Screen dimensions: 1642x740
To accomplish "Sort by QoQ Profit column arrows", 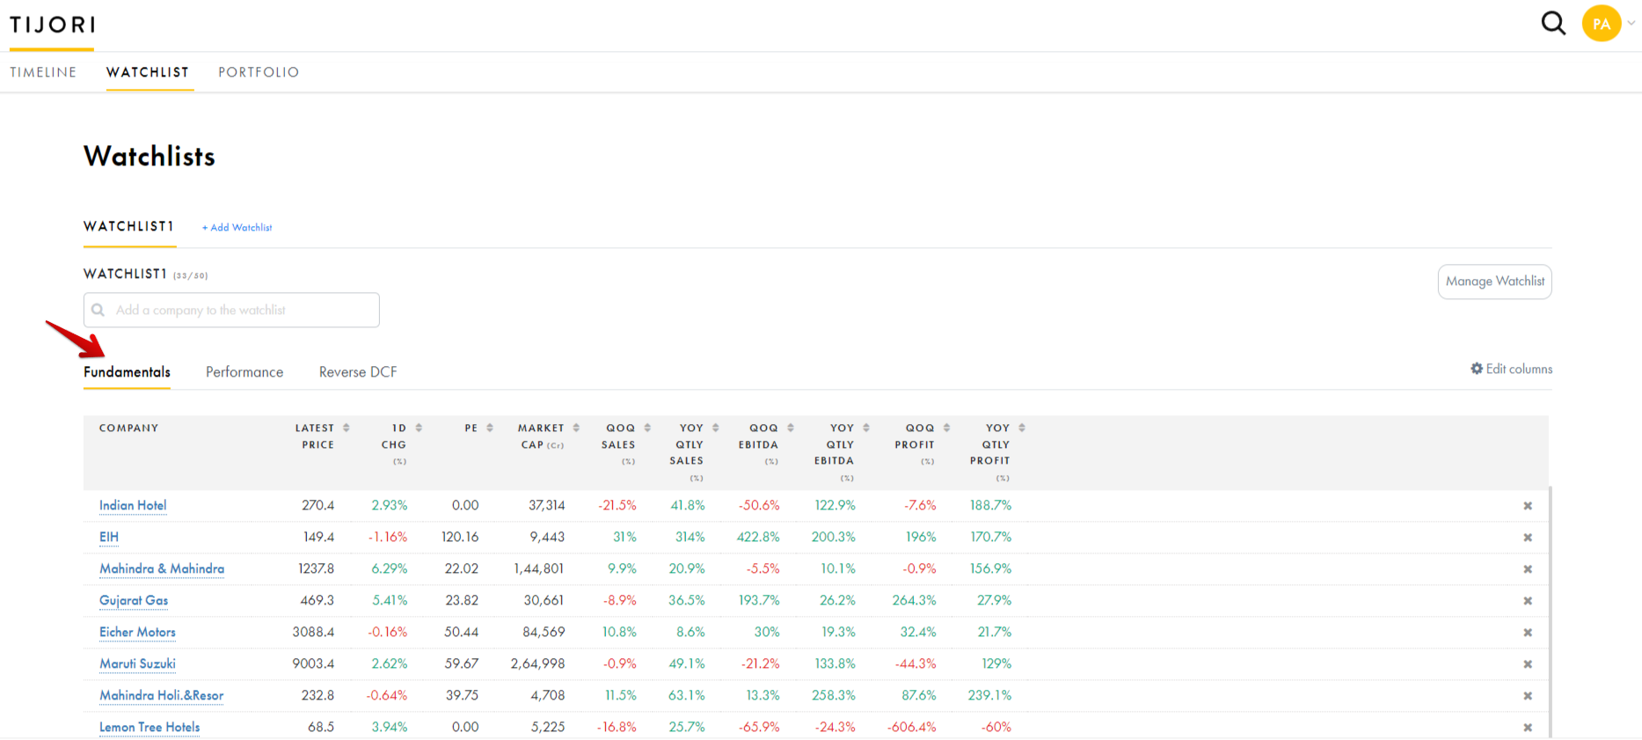I will point(946,428).
